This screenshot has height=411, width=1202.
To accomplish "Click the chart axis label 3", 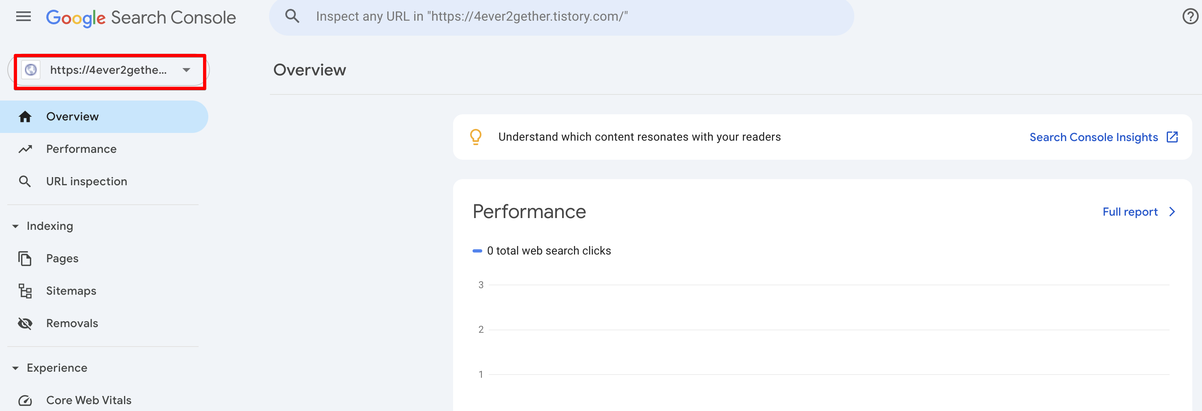I will (481, 285).
